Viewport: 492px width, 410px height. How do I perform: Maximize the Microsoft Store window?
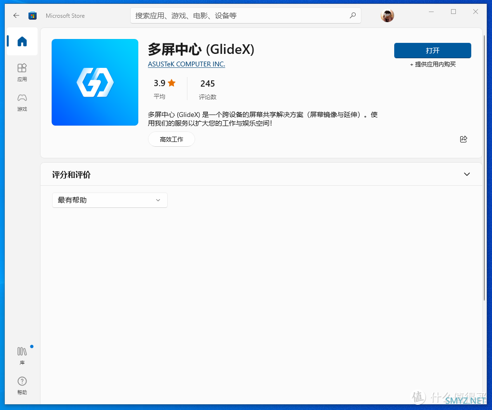pyautogui.click(x=453, y=12)
